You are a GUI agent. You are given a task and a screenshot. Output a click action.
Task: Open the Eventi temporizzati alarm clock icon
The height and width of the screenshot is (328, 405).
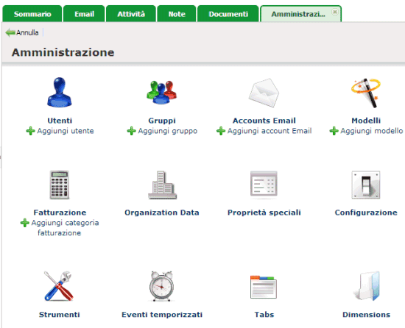[x=162, y=286]
